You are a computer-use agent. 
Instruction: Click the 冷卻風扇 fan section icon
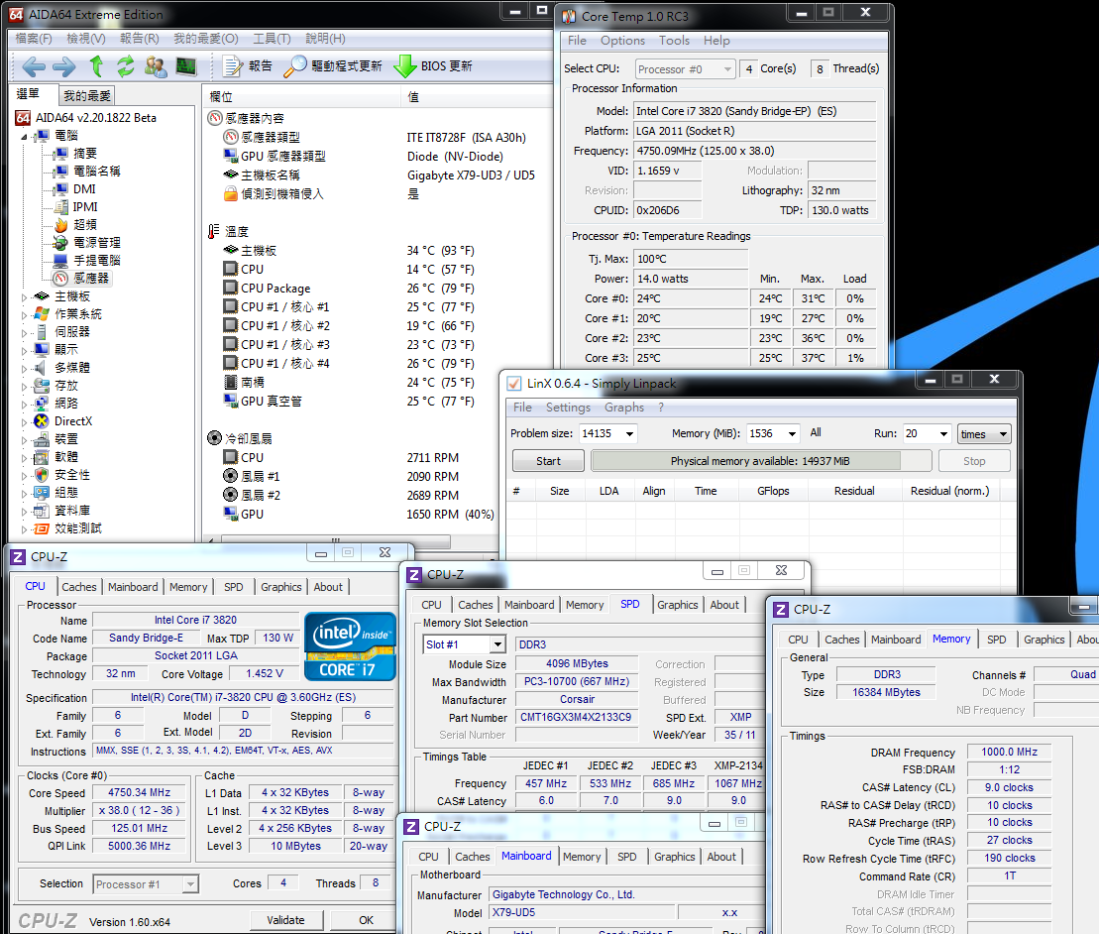point(214,438)
